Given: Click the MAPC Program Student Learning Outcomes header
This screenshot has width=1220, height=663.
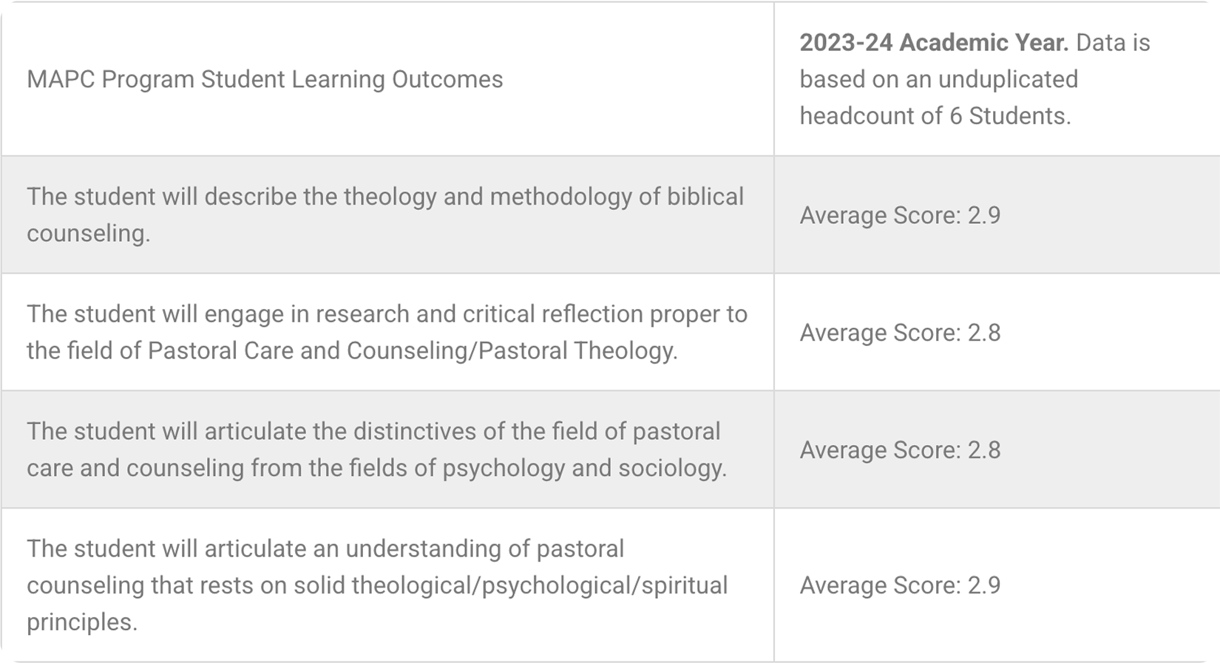Looking at the screenshot, I should point(265,79).
